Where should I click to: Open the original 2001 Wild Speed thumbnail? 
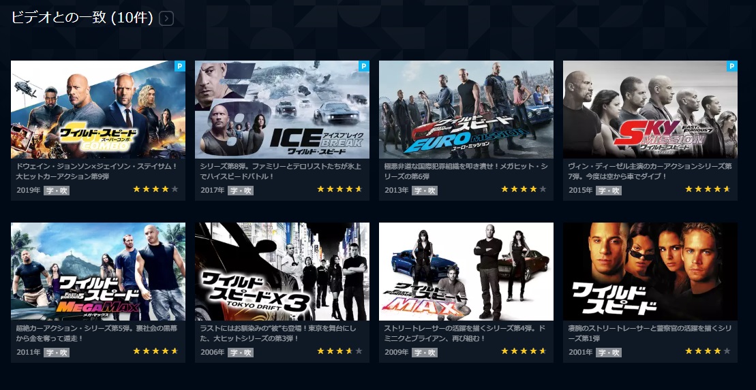[650, 272]
